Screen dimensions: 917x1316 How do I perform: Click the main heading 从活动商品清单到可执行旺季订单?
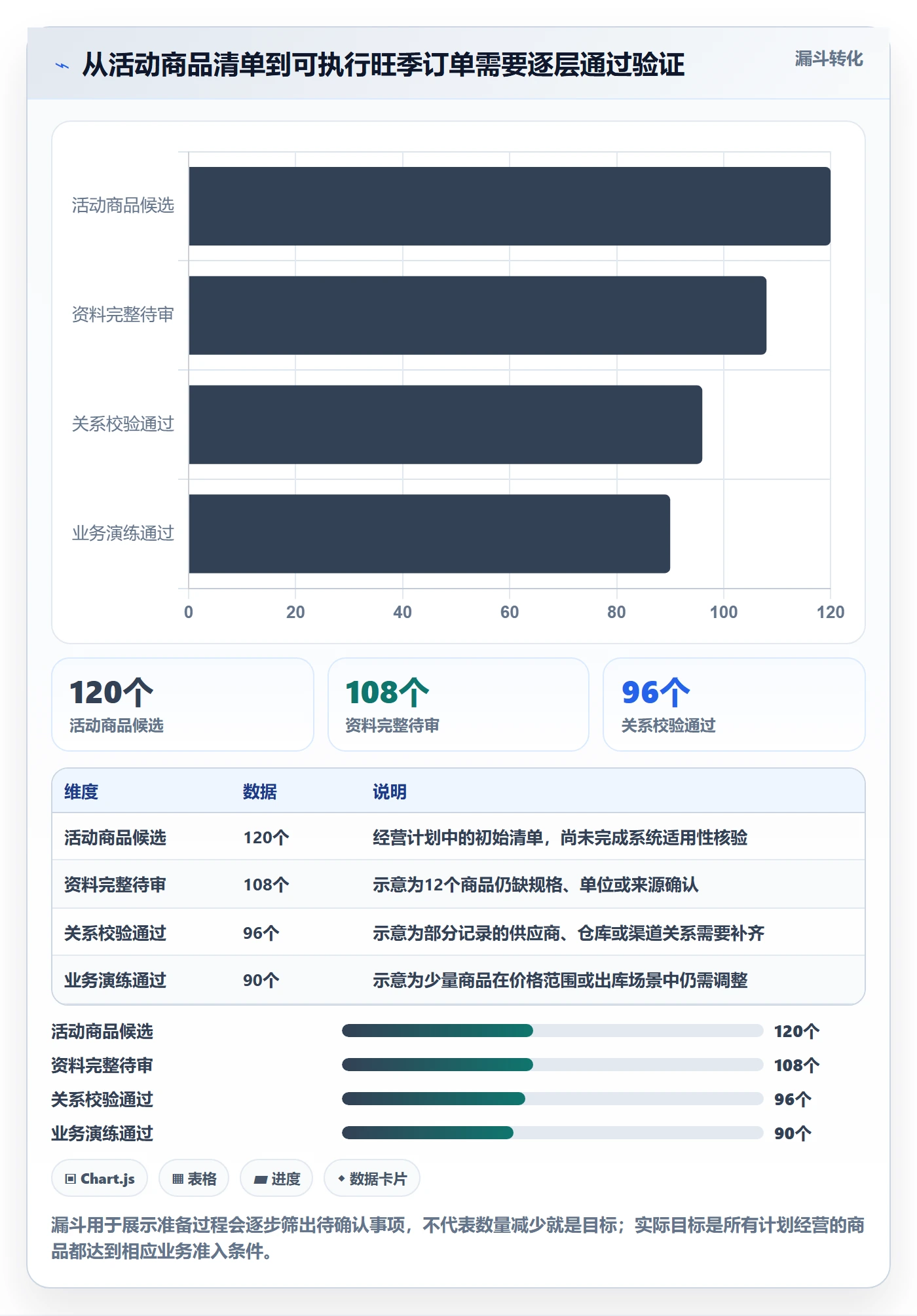click(x=383, y=65)
